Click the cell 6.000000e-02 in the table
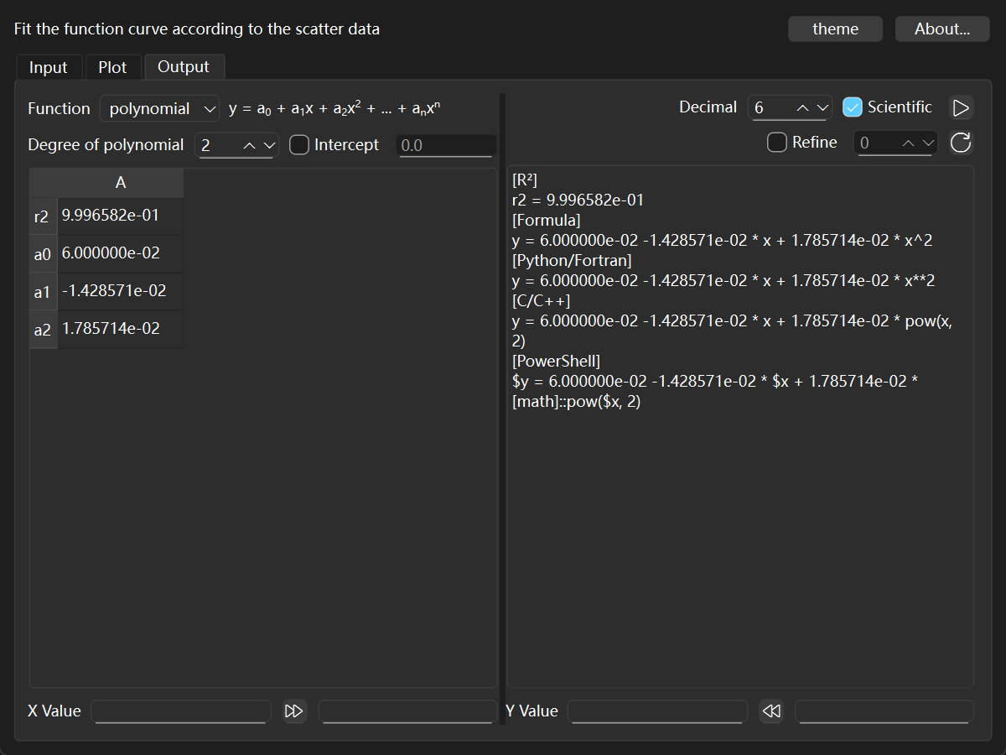The image size is (1006, 755). 121,254
